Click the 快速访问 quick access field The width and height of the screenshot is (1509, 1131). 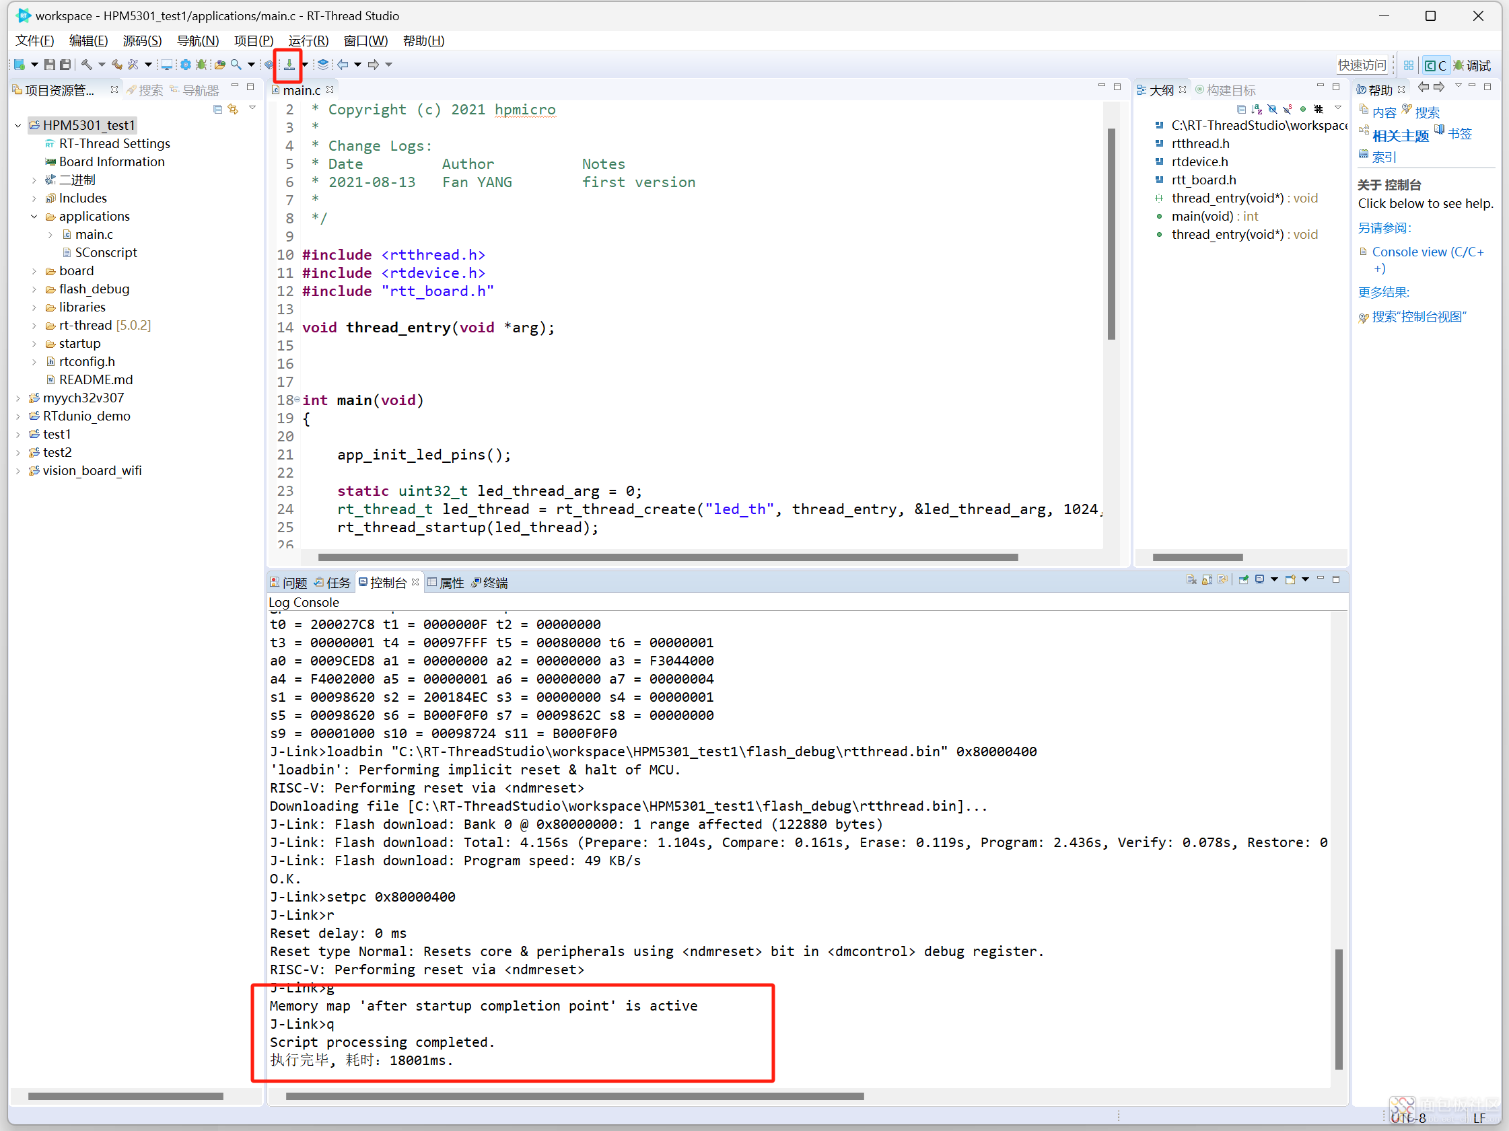coord(1362,65)
